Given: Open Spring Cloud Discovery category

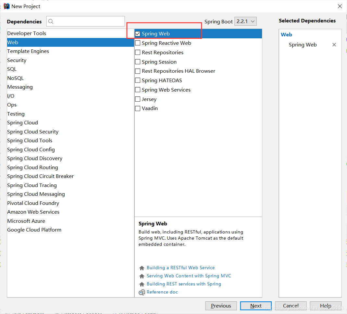Looking at the screenshot, I should click(x=70, y=158).
